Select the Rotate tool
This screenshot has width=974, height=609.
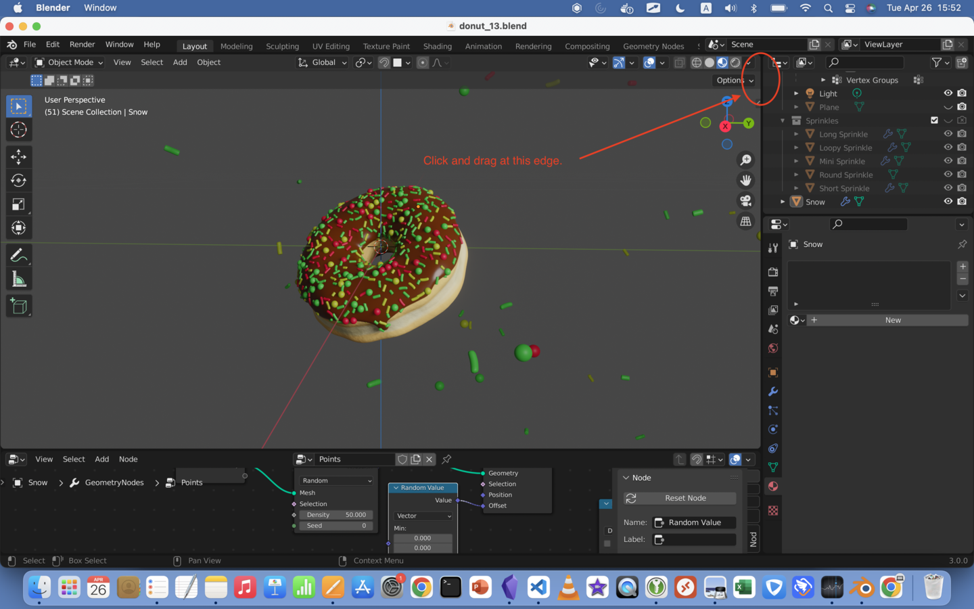click(18, 181)
